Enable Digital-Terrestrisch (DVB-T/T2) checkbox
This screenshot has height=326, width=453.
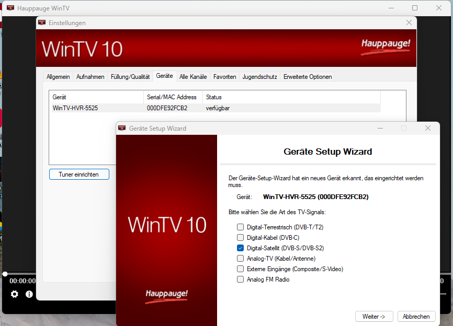click(x=241, y=227)
